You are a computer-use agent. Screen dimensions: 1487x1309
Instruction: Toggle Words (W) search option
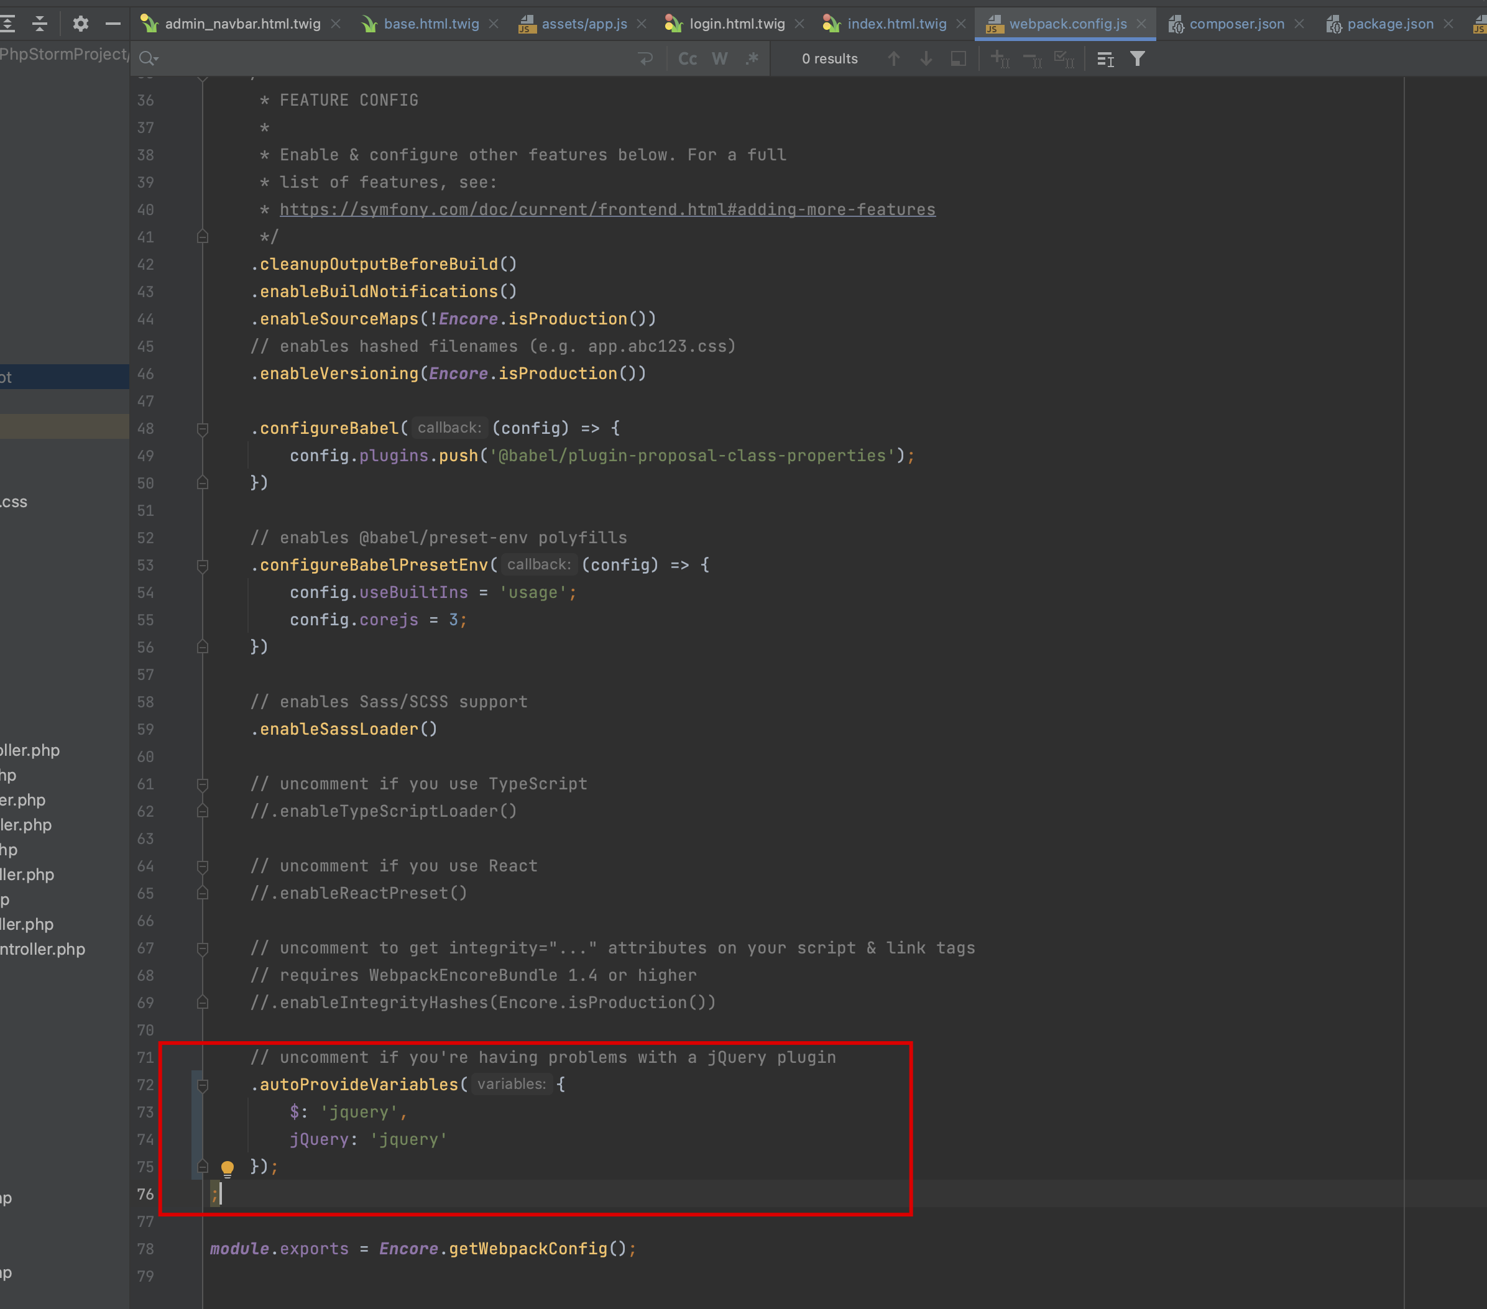(719, 59)
